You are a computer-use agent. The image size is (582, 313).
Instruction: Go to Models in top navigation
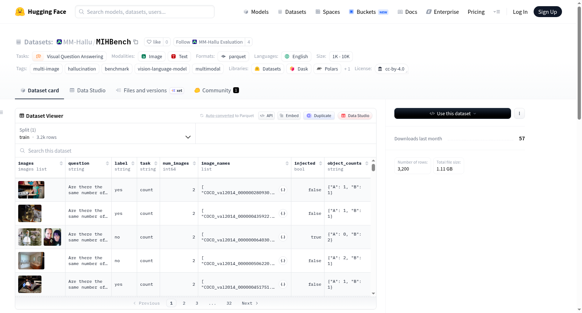pos(256,12)
